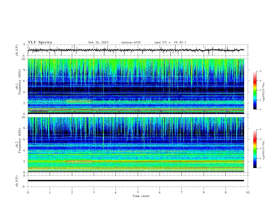Click the 'Feb. 26, 2023' date label
This screenshot has height=216, width=279.
(98, 42)
